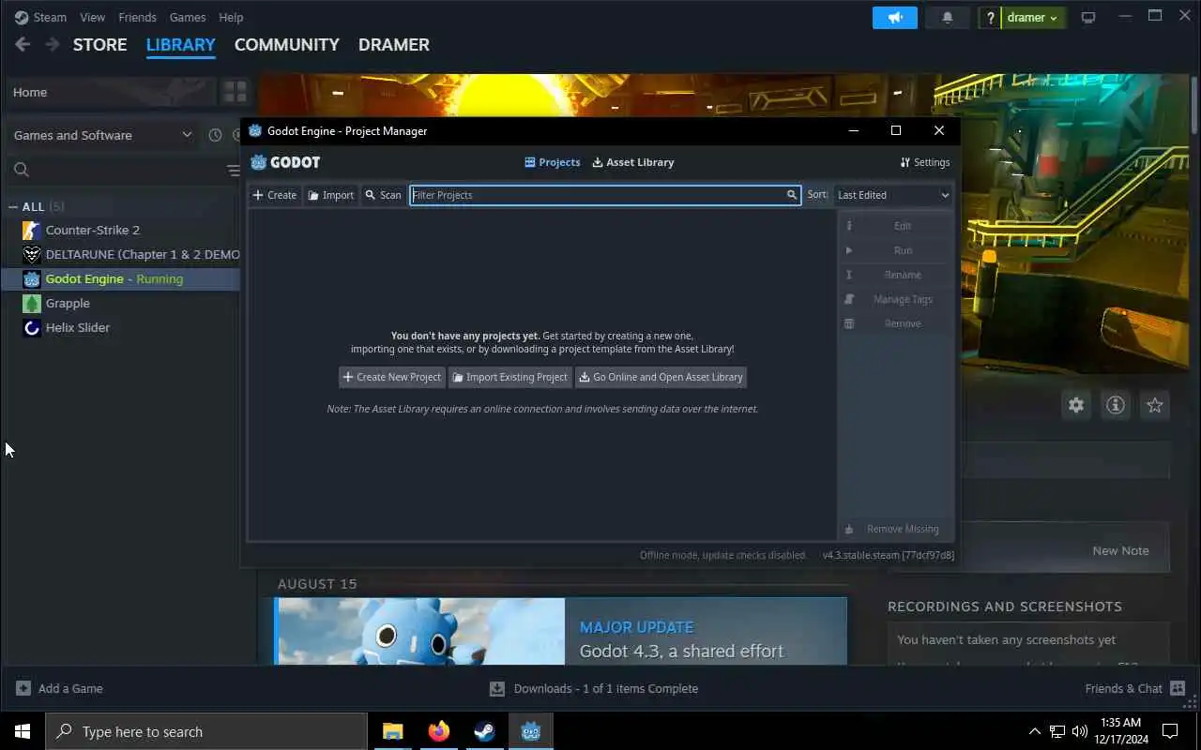
Task: Click the Friends & Chat icon
Action: [x=1178, y=688]
